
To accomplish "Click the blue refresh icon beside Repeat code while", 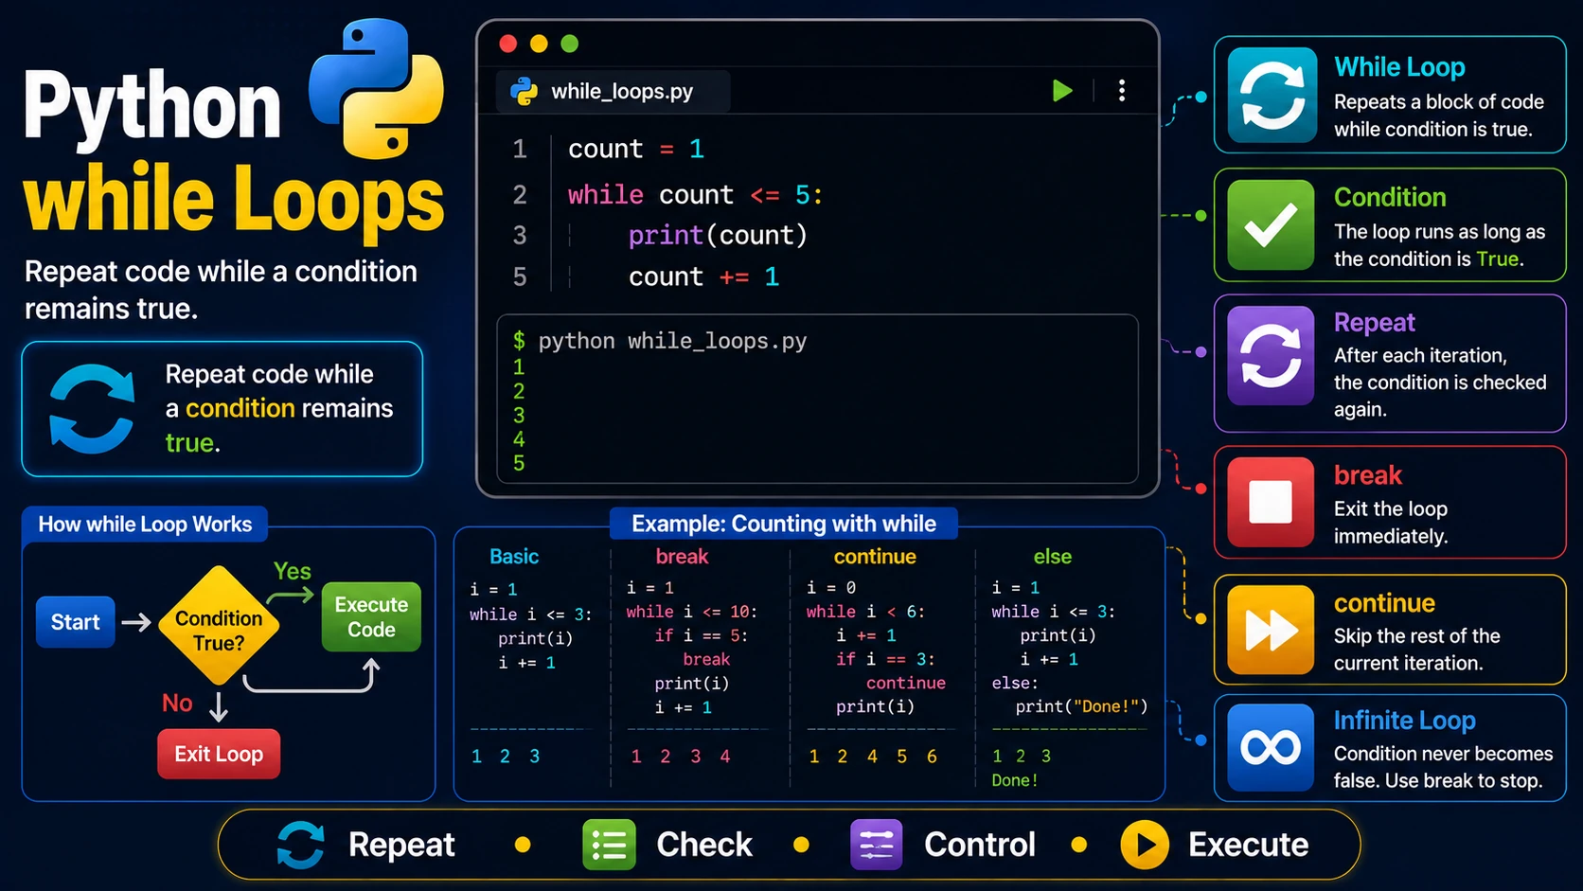I will tap(92, 409).
